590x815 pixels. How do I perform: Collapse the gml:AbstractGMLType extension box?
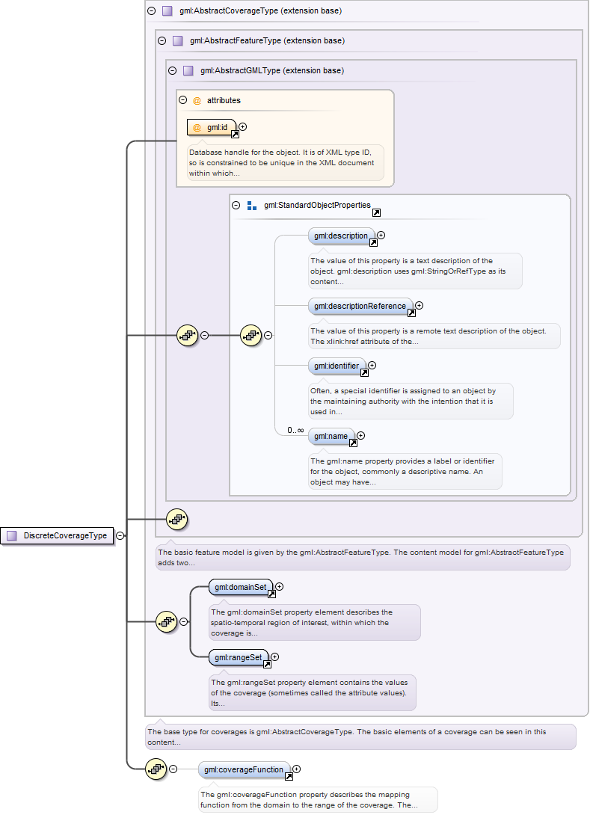(x=173, y=71)
